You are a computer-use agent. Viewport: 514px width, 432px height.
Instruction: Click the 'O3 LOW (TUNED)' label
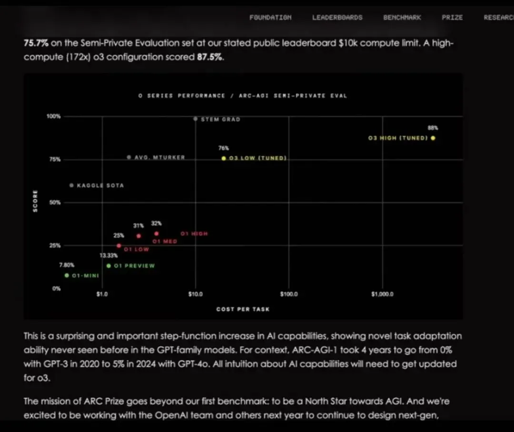(x=257, y=158)
